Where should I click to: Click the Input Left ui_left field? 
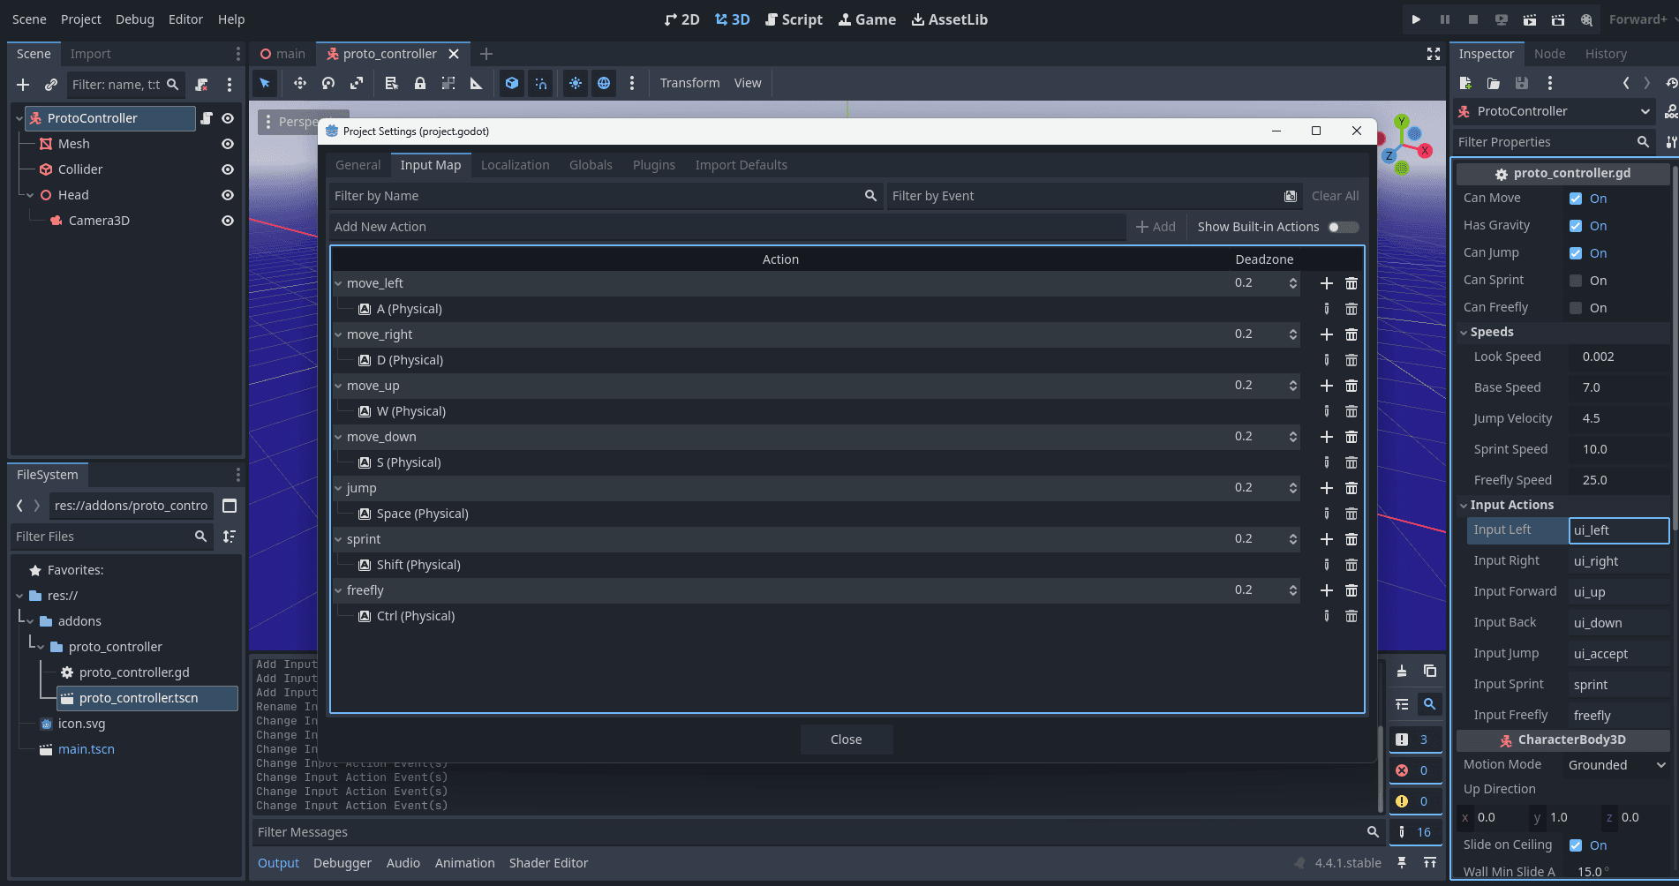pos(1619,530)
